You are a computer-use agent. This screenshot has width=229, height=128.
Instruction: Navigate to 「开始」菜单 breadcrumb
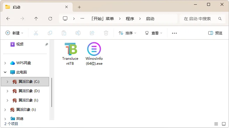coord(103,19)
